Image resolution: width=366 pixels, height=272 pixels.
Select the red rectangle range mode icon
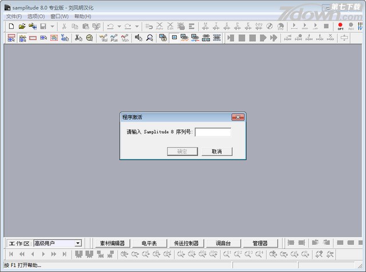[x=33, y=38]
